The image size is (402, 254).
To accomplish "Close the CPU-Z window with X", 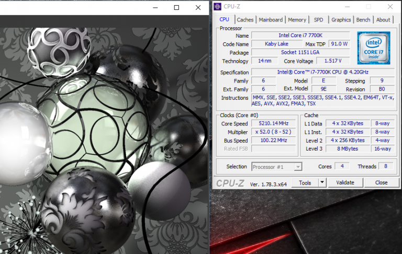I will [x=390, y=7].
